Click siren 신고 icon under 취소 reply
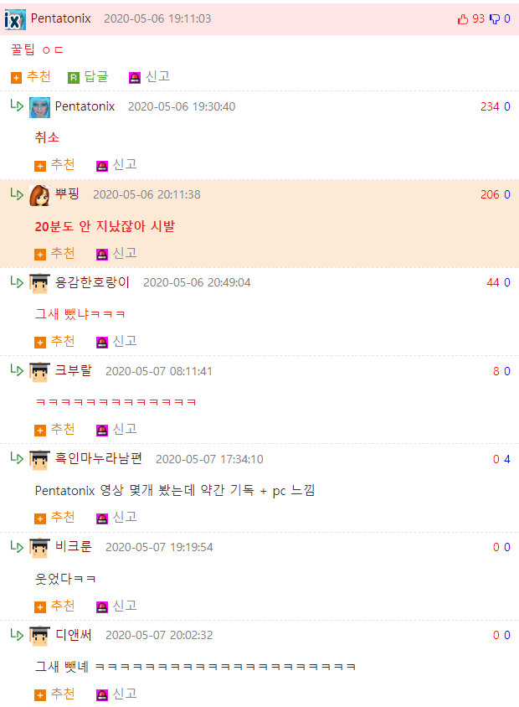The image size is (519, 707). [x=102, y=166]
